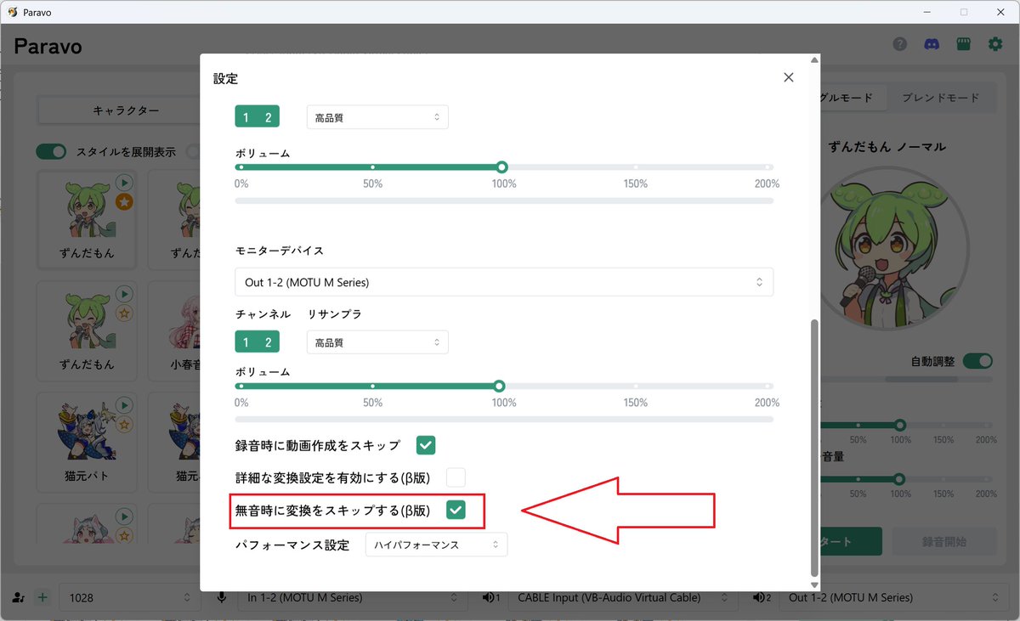Click the microphone icon in bottom bar

pos(222,597)
